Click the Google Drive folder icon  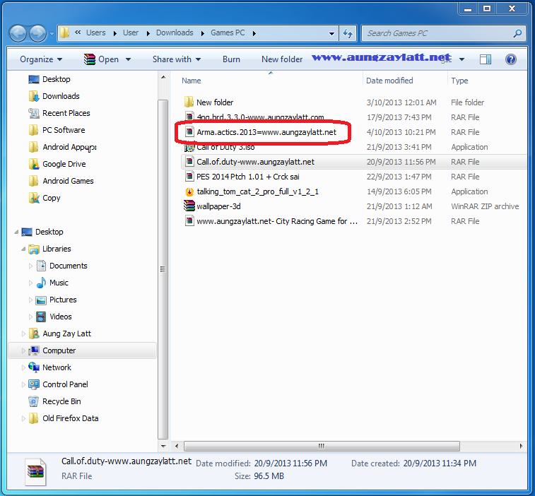point(34,164)
